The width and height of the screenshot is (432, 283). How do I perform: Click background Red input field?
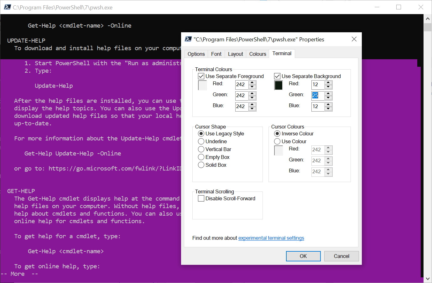click(x=318, y=85)
